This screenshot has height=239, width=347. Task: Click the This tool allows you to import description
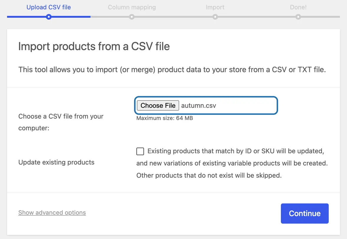tap(172, 70)
